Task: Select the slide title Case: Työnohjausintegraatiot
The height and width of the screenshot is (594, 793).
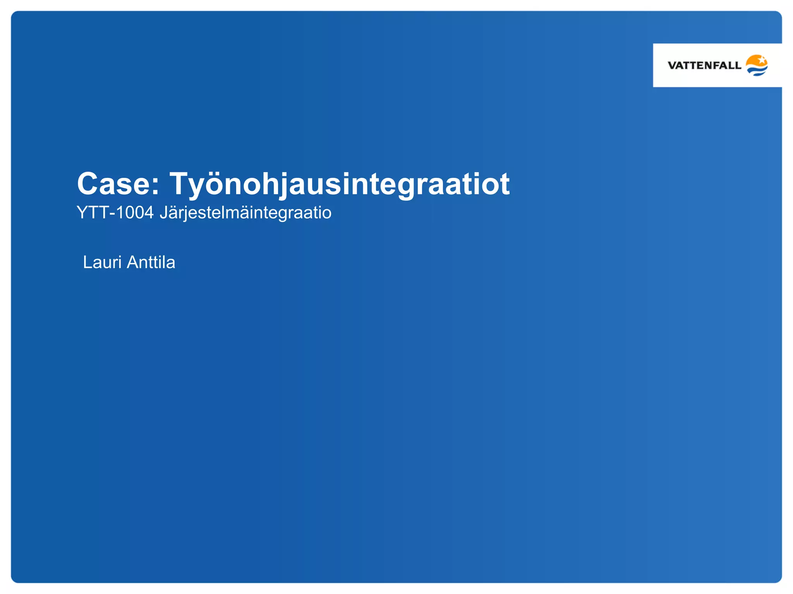Action: tap(293, 183)
